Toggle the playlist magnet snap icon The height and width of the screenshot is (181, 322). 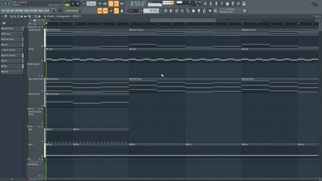6,17
